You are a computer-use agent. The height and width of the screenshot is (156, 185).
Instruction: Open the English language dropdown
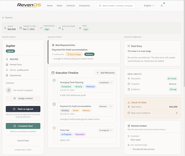pyautogui.click(x=149, y=5)
